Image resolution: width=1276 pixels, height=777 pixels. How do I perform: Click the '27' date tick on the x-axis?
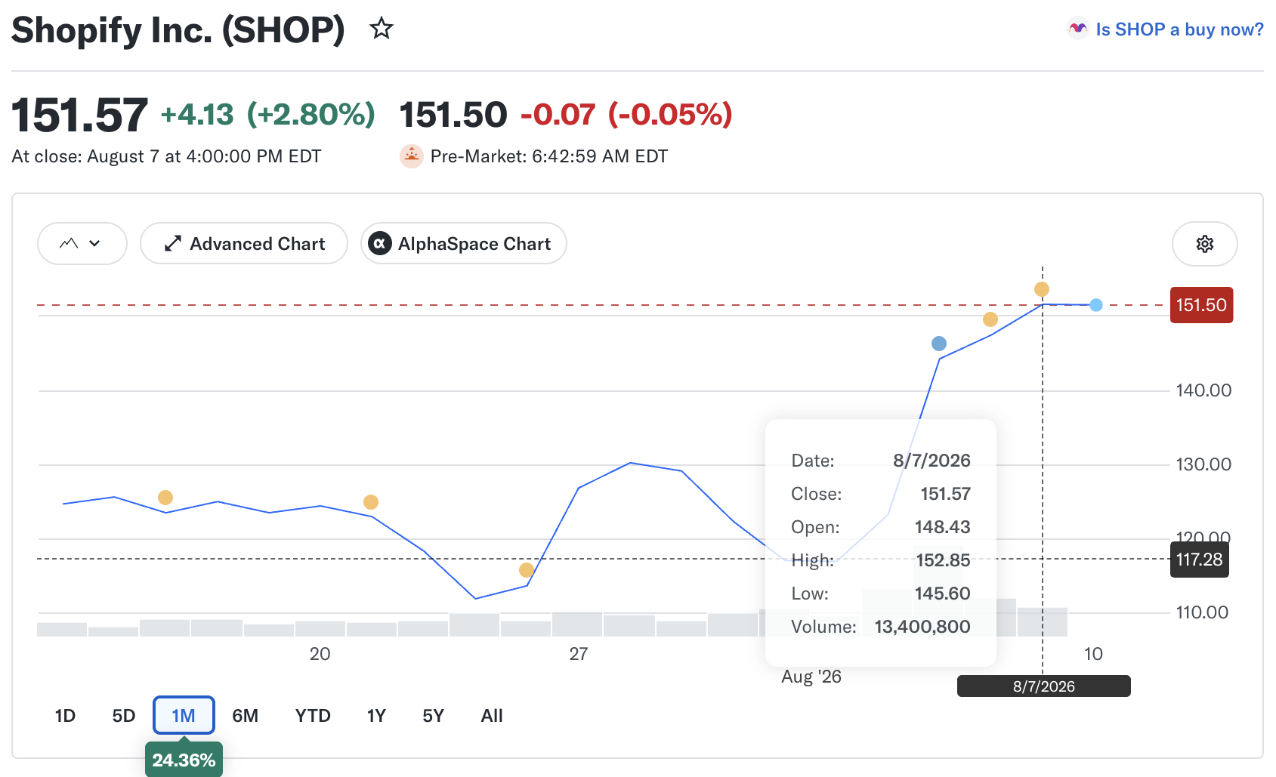[579, 654]
